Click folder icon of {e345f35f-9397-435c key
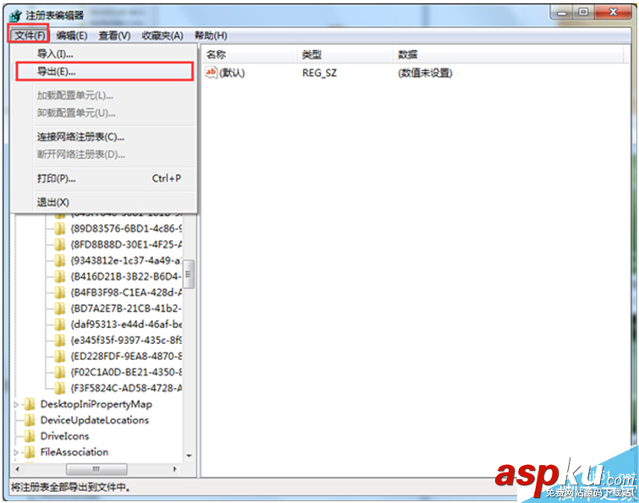Screen dimensions: 639x503 tap(60, 340)
